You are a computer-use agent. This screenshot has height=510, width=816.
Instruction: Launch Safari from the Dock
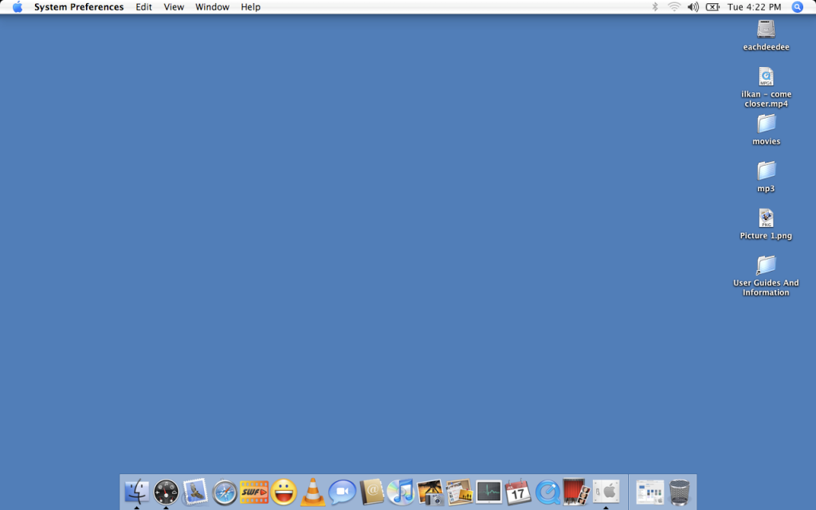[x=225, y=492]
